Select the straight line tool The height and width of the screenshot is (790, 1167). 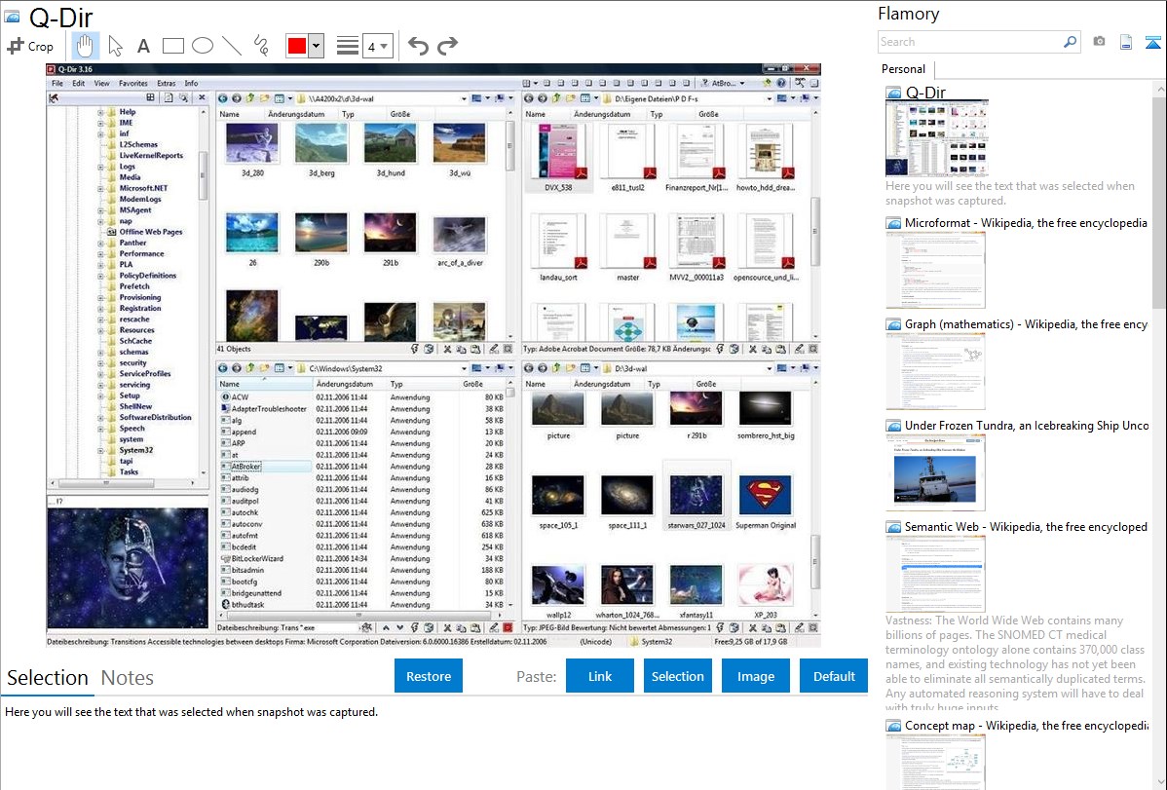pyautogui.click(x=232, y=46)
